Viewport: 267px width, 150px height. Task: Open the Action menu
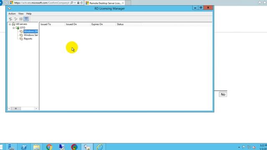pyautogui.click(x=12, y=14)
